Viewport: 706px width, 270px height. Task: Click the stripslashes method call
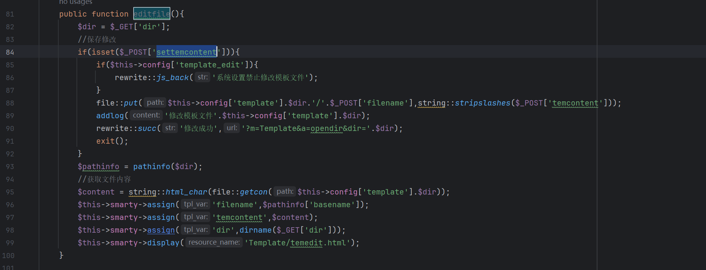[482, 103]
